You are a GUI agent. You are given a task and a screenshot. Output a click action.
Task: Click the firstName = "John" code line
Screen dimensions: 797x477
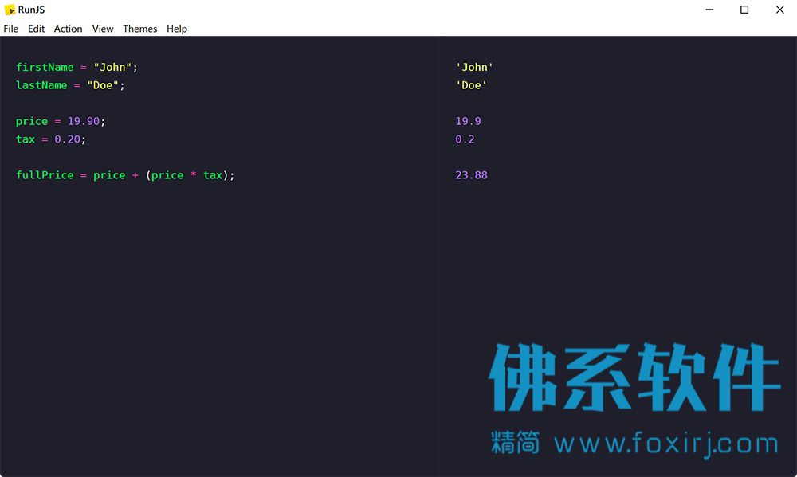pyautogui.click(x=77, y=67)
